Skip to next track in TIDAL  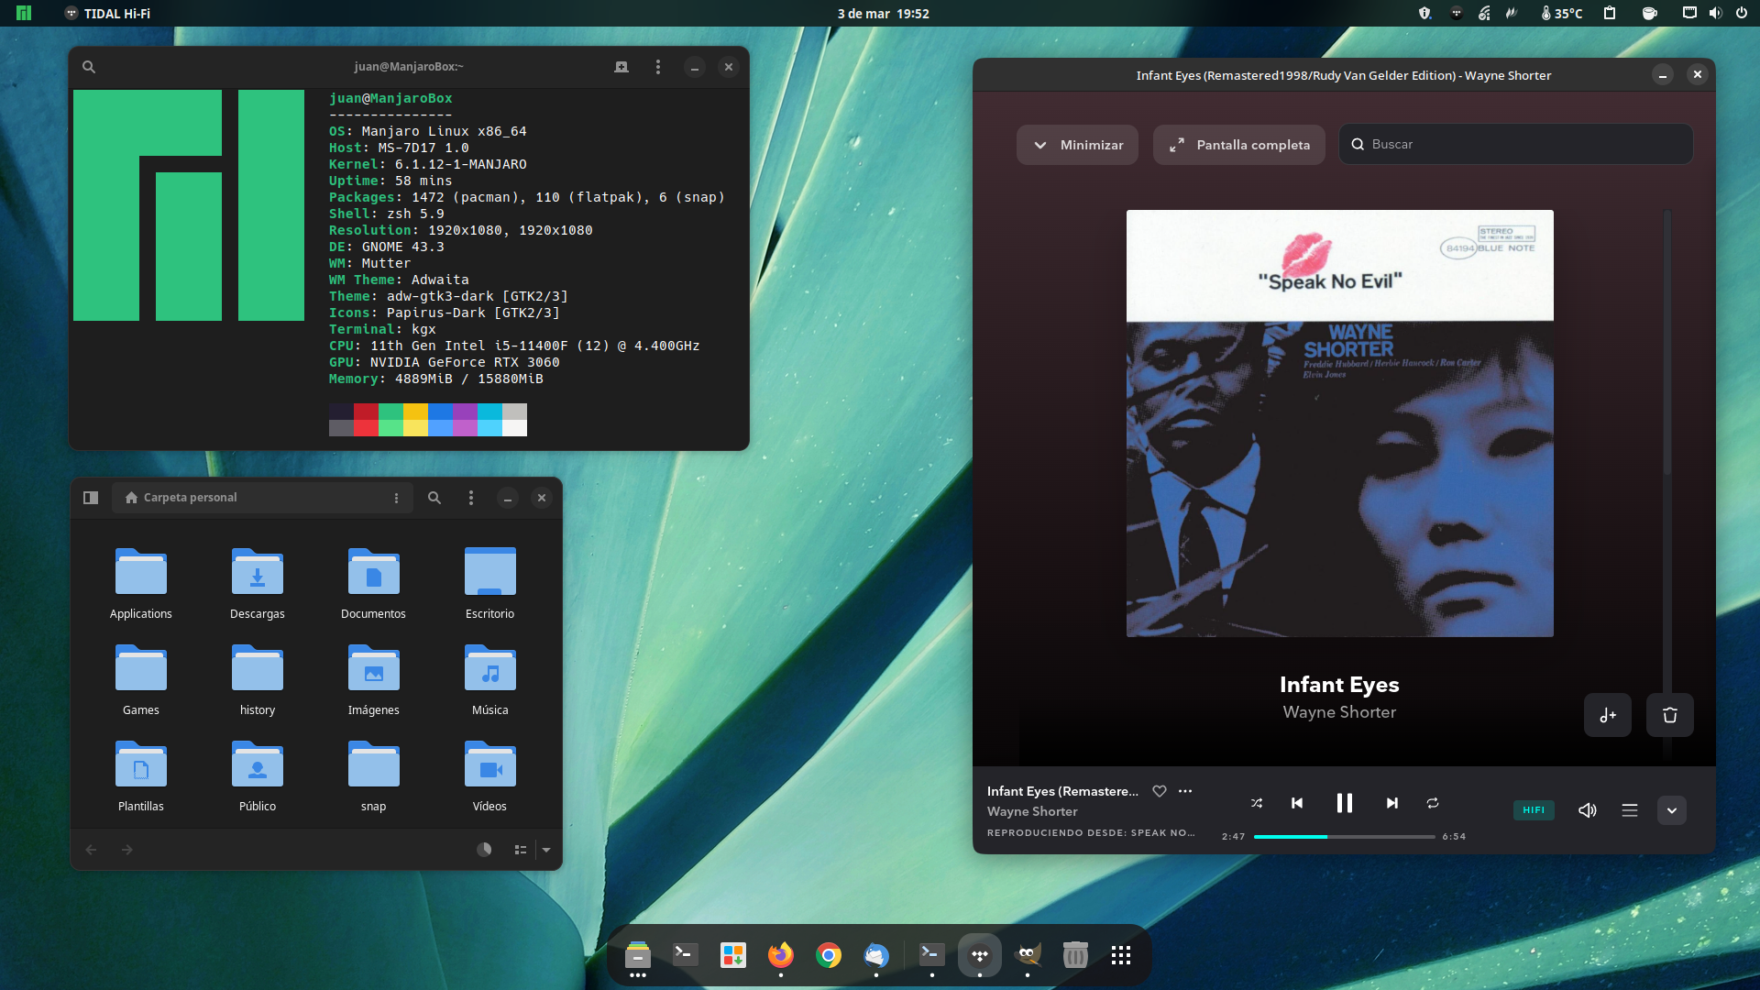(1392, 803)
